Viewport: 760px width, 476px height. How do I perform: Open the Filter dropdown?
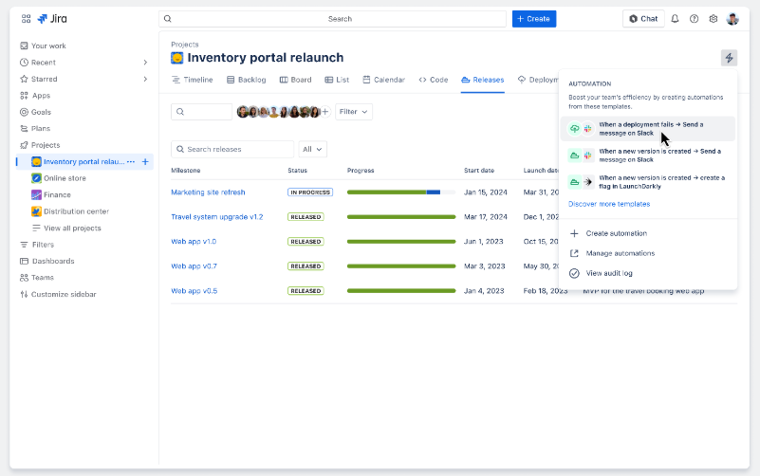353,112
